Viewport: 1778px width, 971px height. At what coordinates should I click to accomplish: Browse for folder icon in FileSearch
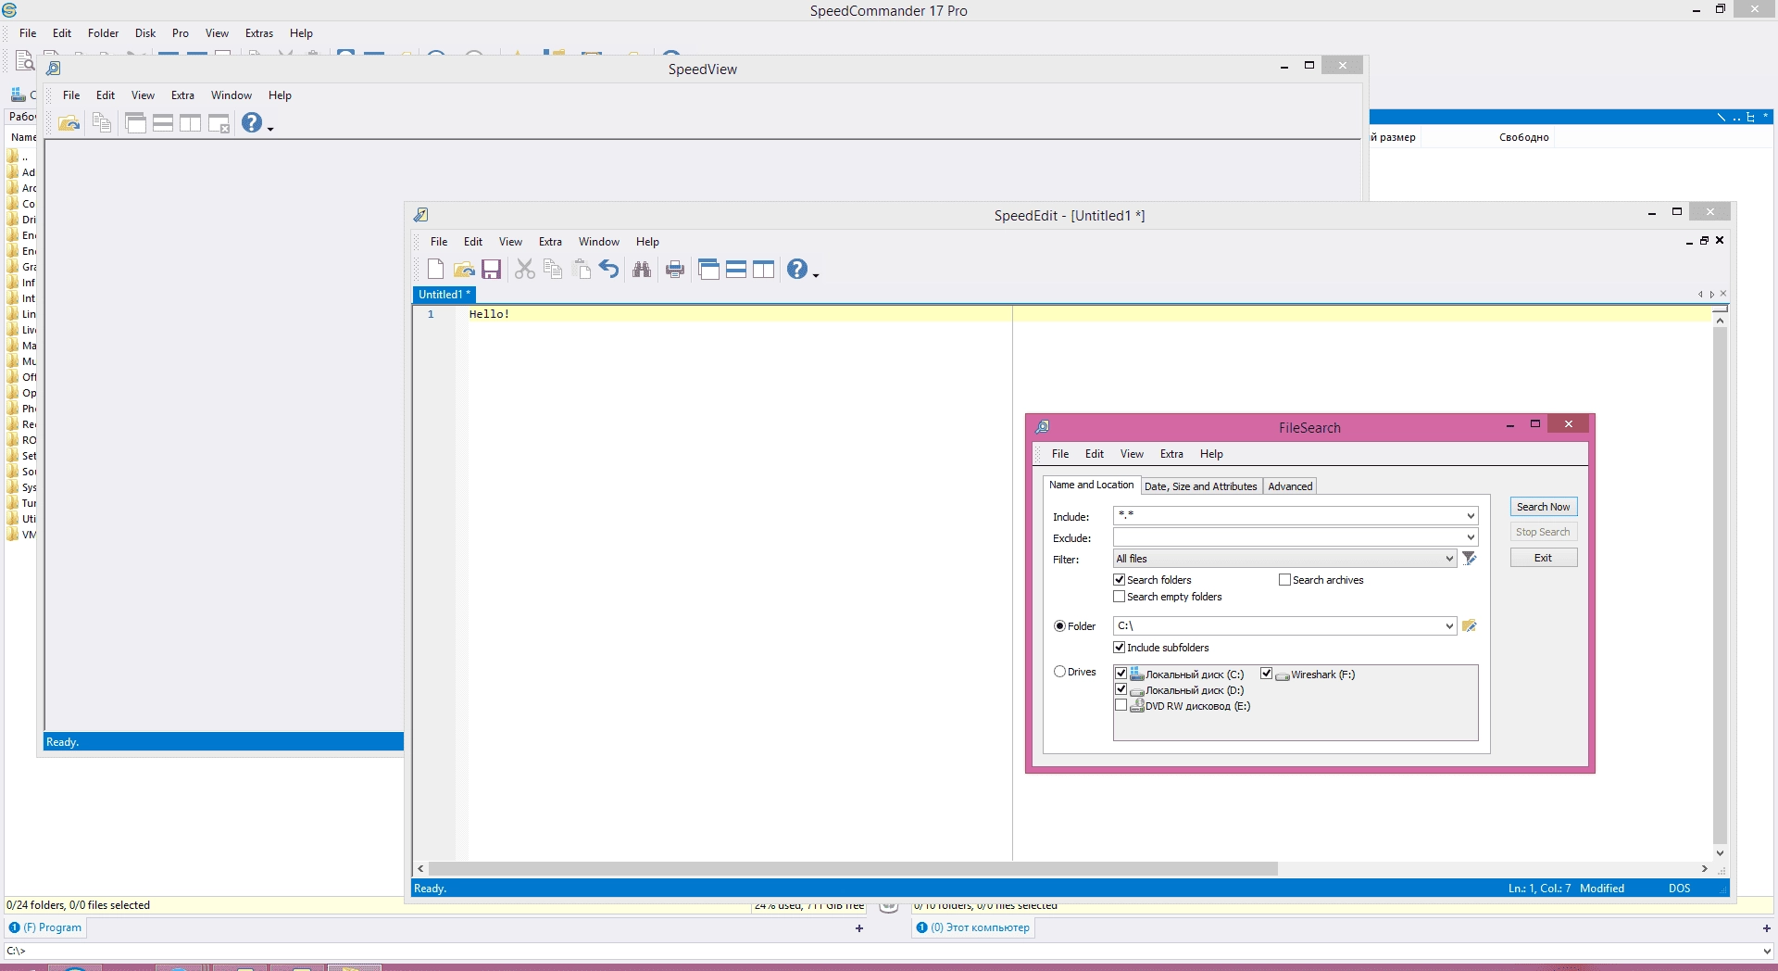coord(1469,626)
